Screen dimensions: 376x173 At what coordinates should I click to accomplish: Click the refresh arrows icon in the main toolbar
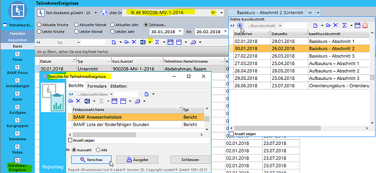click(38, 42)
